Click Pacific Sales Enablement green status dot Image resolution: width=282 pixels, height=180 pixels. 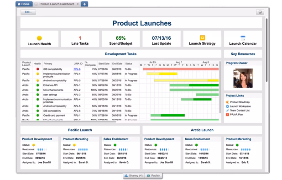point(115,145)
